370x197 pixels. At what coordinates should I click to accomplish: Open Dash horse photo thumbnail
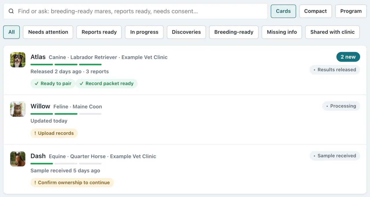point(18,159)
